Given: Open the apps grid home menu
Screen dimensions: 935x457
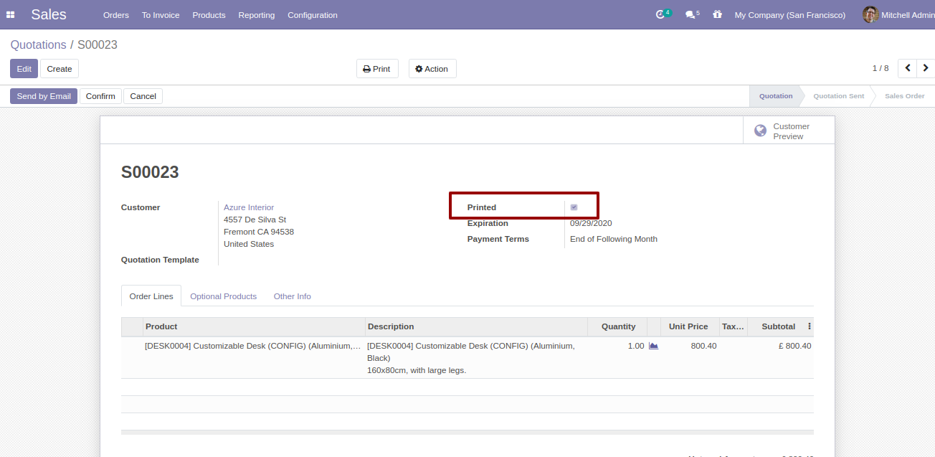Looking at the screenshot, I should pos(11,15).
